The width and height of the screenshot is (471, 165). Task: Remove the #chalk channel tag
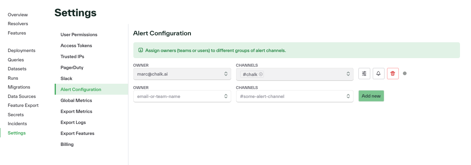click(x=261, y=74)
